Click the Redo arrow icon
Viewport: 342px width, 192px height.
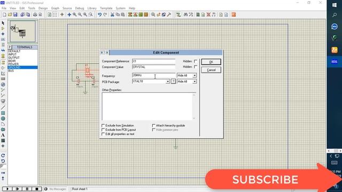(105, 14)
